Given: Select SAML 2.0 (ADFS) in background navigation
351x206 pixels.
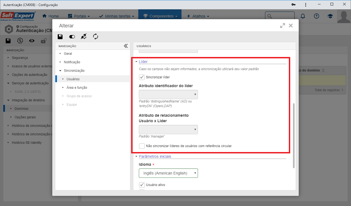Looking at the screenshot, I should (x=27, y=92).
